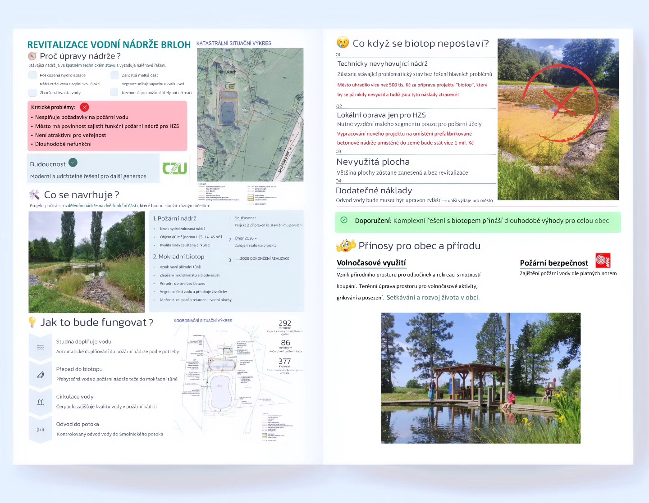Viewport: 649px width, 503px height.
Task: Select the wooden gazebo pond photo
Action: [x=480, y=378]
